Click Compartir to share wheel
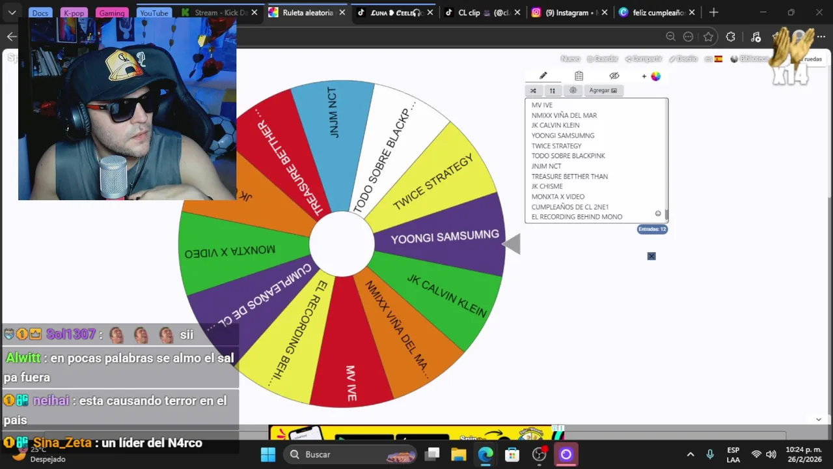 [x=644, y=59]
